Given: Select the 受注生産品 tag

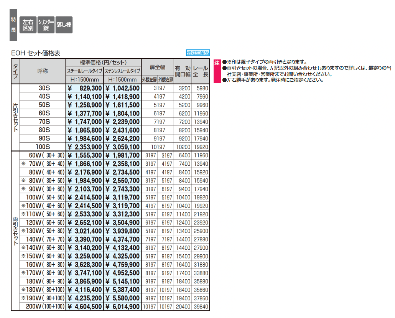Looking at the screenshot, I should [198, 53].
